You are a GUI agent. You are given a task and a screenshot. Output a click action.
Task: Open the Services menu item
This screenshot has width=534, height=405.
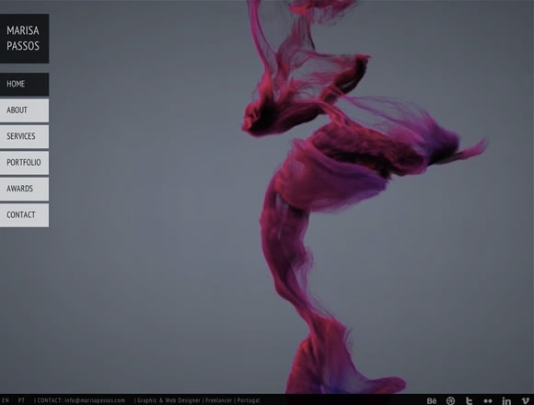tap(24, 136)
